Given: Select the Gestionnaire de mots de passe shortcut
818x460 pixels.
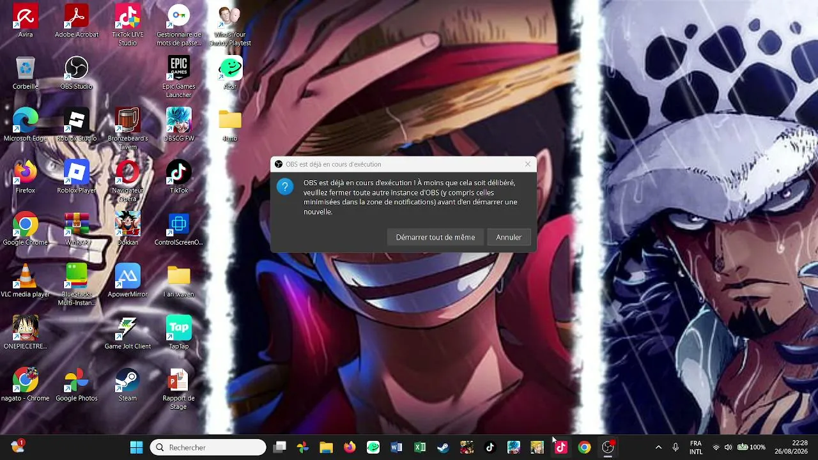Looking at the screenshot, I should pyautogui.click(x=179, y=26).
